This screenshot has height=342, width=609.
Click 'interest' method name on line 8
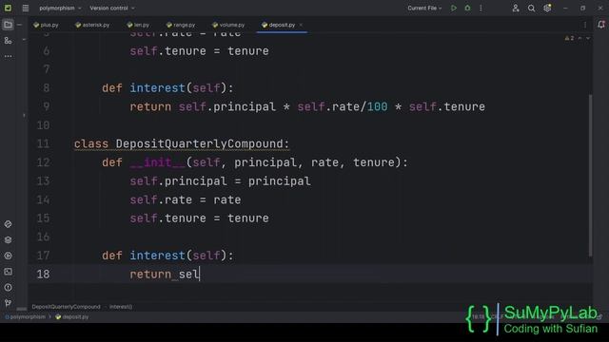(157, 88)
